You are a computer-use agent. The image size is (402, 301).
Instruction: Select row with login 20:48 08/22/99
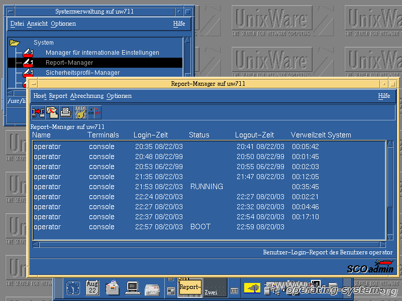tap(209, 157)
